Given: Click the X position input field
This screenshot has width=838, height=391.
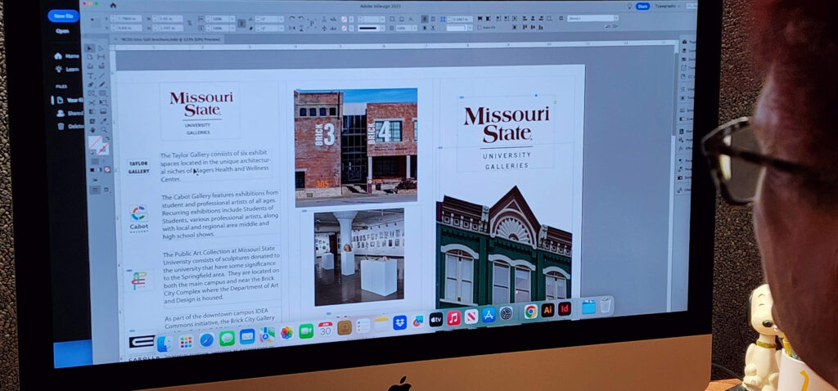Looking at the screenshot, I should [x=127, y=19].
